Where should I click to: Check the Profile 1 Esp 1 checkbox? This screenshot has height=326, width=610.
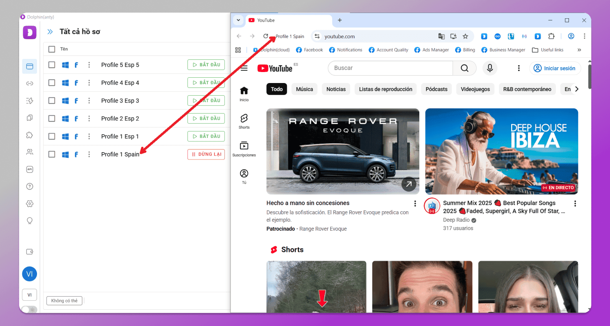(x=52, y=136)
